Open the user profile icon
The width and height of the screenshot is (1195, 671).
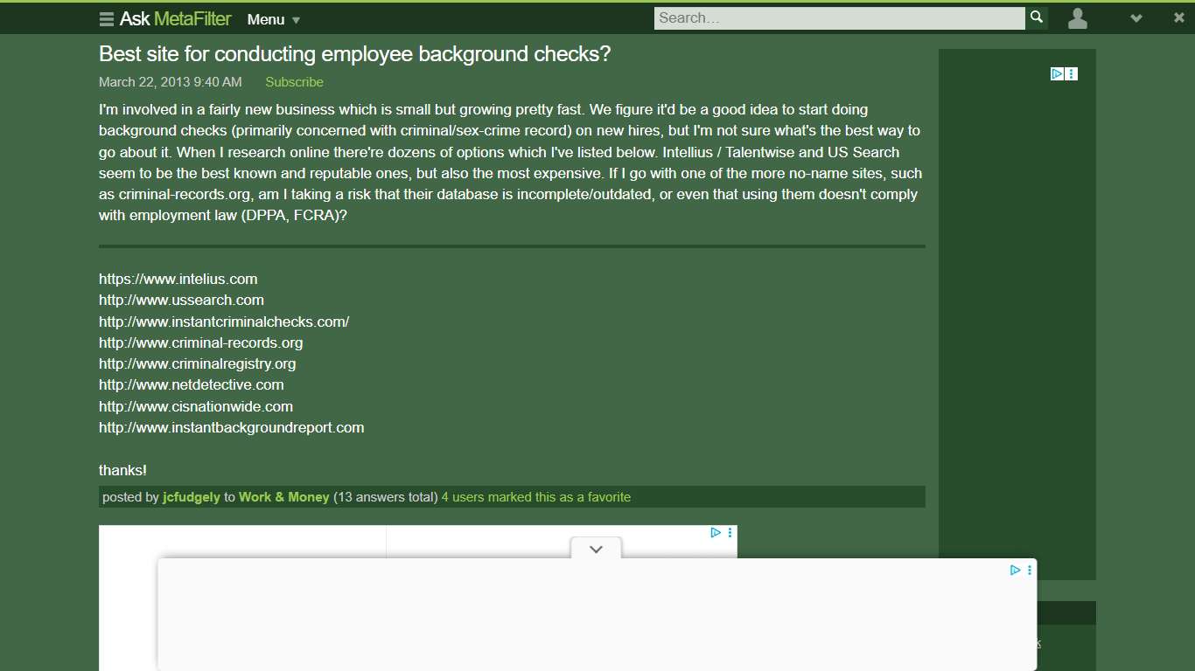1077,18
